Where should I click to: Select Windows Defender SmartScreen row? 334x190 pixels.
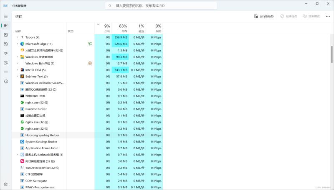87,83
